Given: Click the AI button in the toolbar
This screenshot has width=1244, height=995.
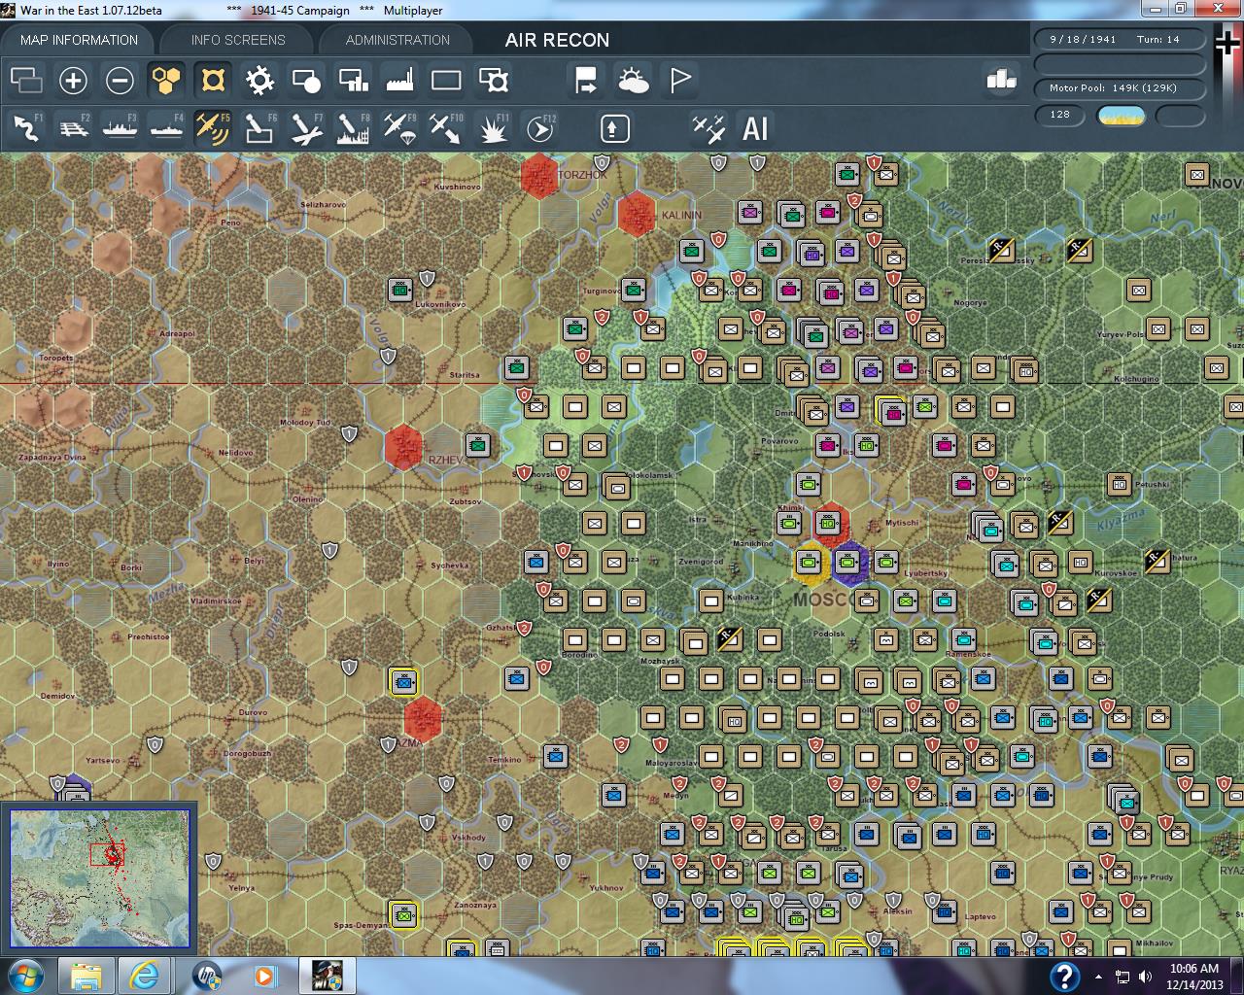Looking at the screenshot, I should coord(755,128).
